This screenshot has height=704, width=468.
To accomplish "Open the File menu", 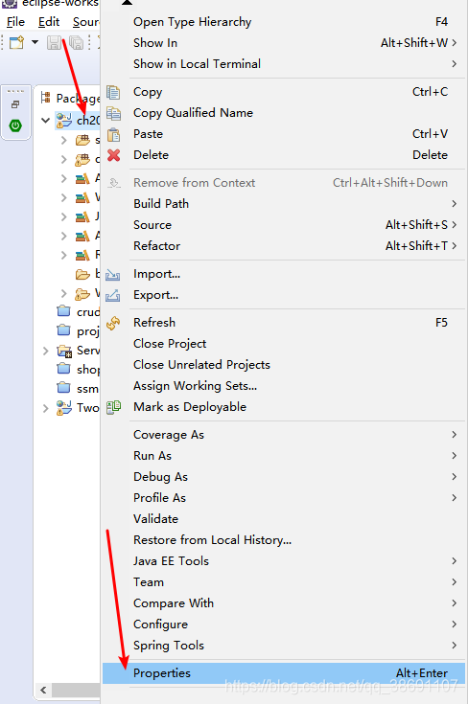I will (x=15, y=21).
